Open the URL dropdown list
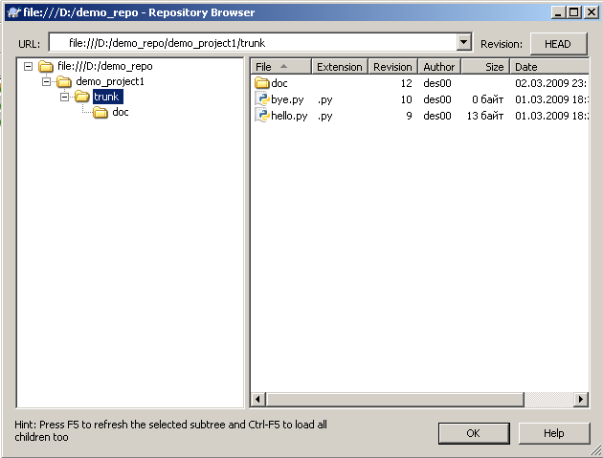Image resolution: width=603 pixels, height=458 pixels. coord(464,42)
